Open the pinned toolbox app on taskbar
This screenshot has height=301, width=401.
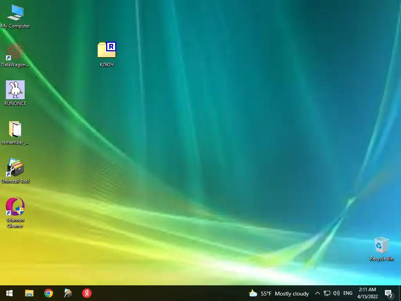pos(68,293)
